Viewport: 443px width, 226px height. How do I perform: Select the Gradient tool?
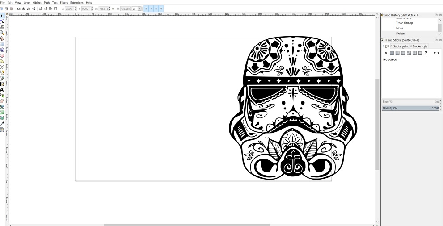[2, 112]
